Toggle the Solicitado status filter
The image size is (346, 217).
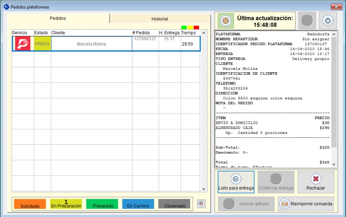[x=30, y=204]
